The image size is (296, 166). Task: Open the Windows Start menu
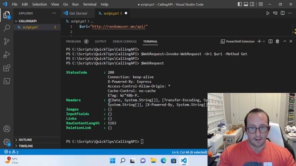click(112, 161)
